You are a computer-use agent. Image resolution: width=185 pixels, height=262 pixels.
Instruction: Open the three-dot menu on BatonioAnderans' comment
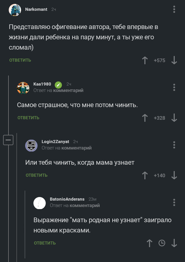(174, 202)
